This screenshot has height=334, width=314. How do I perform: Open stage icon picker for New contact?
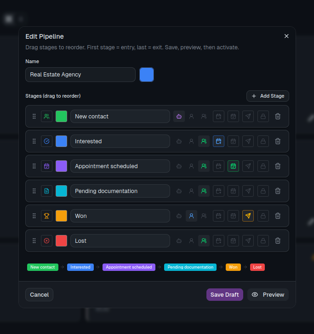pyautogui.click(x=46, y=116)
